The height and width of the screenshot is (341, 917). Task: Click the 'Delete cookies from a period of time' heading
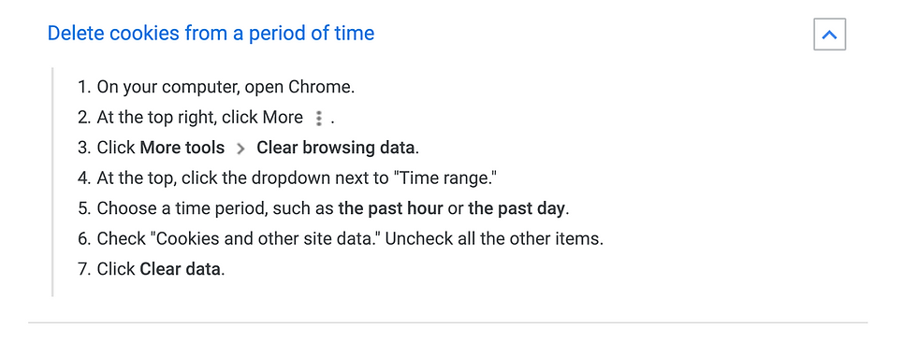click(211, 34)
